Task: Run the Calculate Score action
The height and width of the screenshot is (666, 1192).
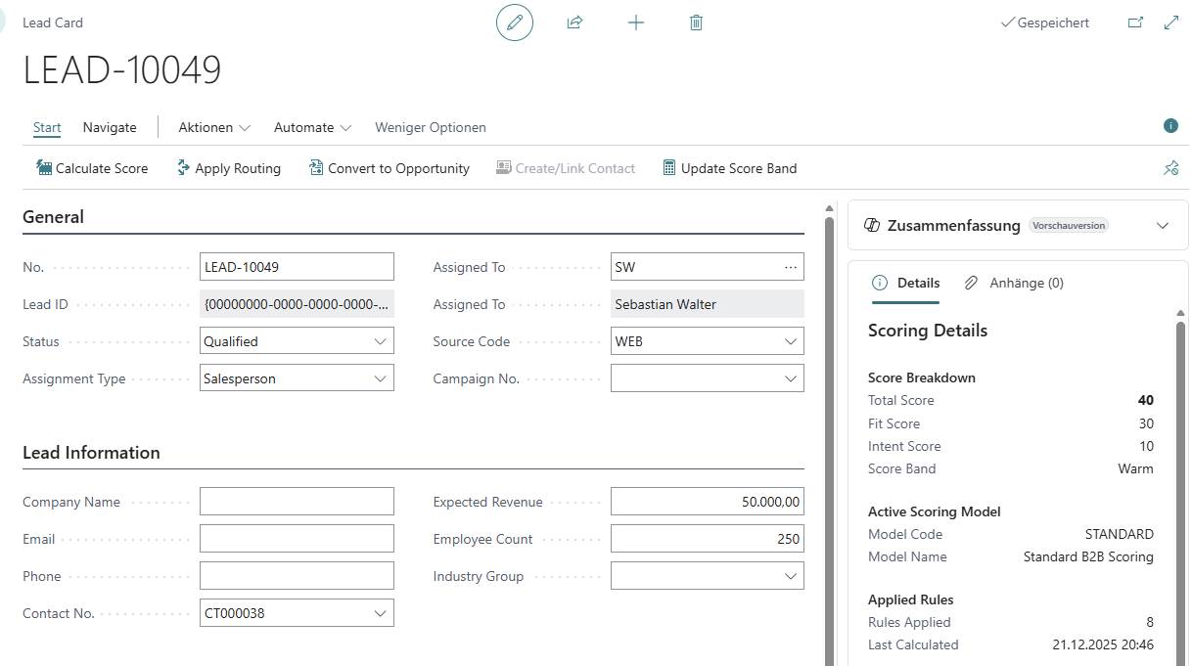Action: [92, 168]
